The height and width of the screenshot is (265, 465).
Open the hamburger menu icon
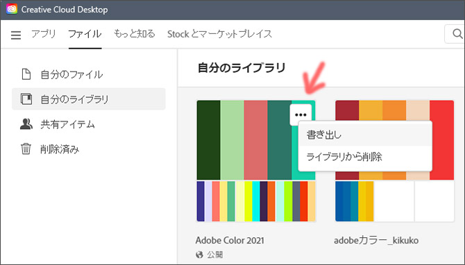click(x=16, y=35)
